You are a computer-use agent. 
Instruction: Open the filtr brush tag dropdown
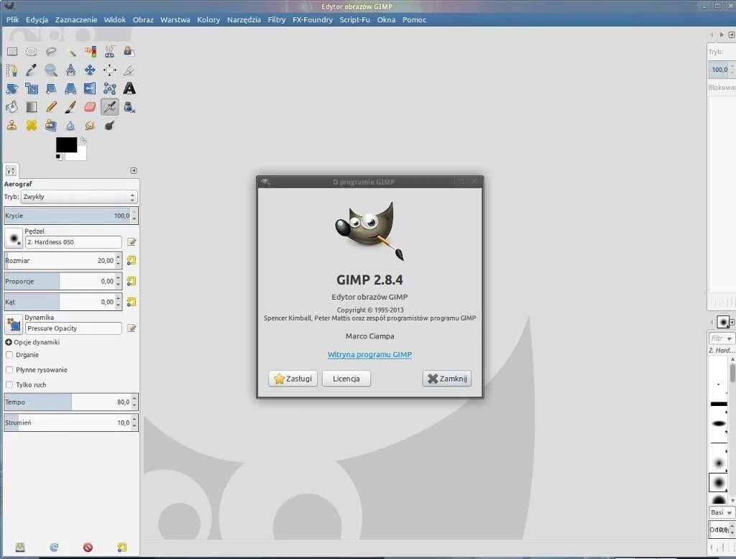[x=721, y=338]
